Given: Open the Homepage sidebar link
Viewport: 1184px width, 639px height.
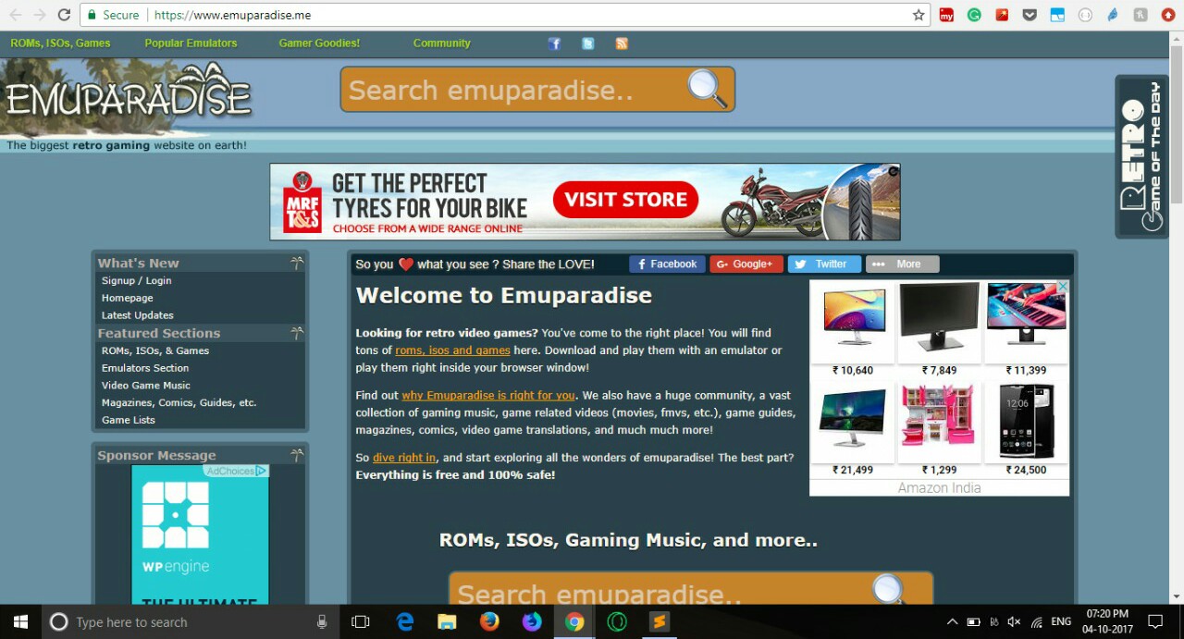Looking at the screenshot, I should pos(127,298).
